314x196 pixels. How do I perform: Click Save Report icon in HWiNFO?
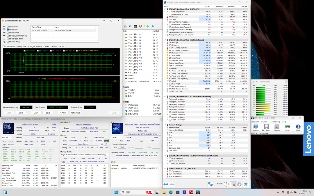pyautogui.click(x=266, y=127)
